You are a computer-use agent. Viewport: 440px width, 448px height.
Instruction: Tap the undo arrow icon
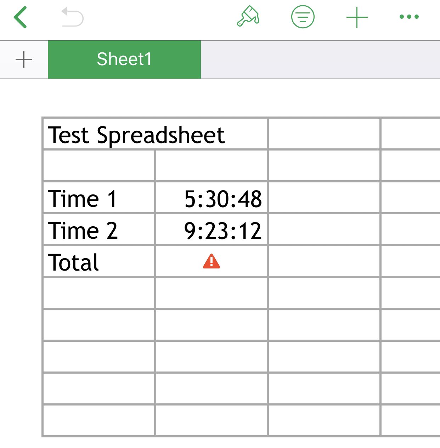(x=73, y=17)
